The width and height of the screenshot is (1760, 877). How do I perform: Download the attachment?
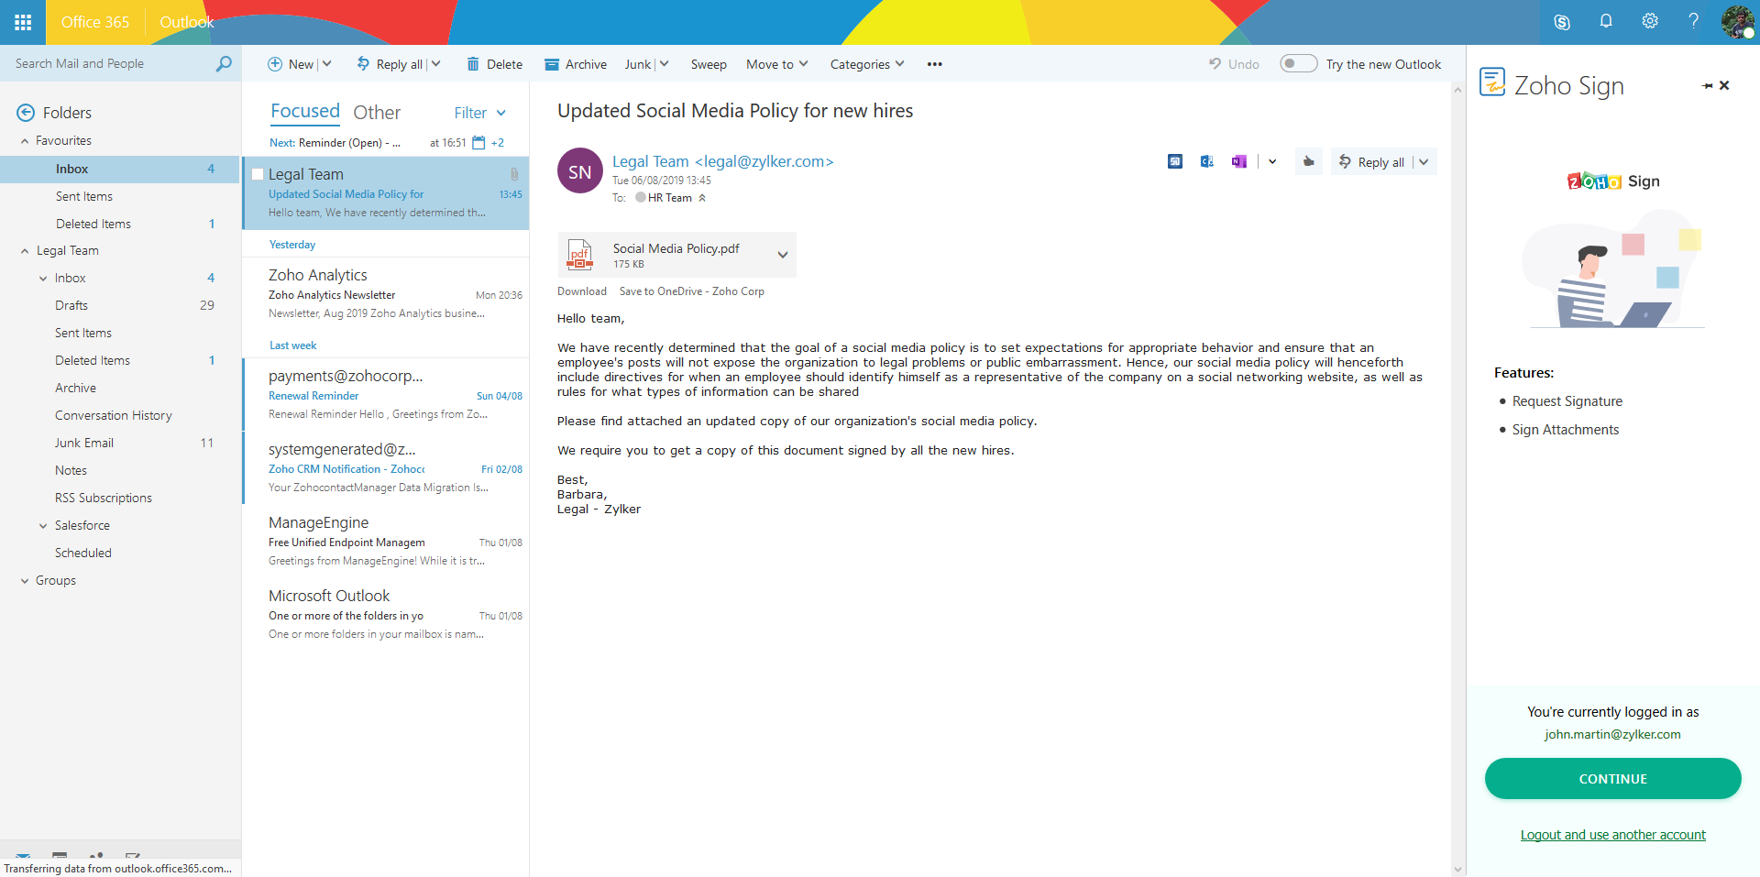pos(582,291)
